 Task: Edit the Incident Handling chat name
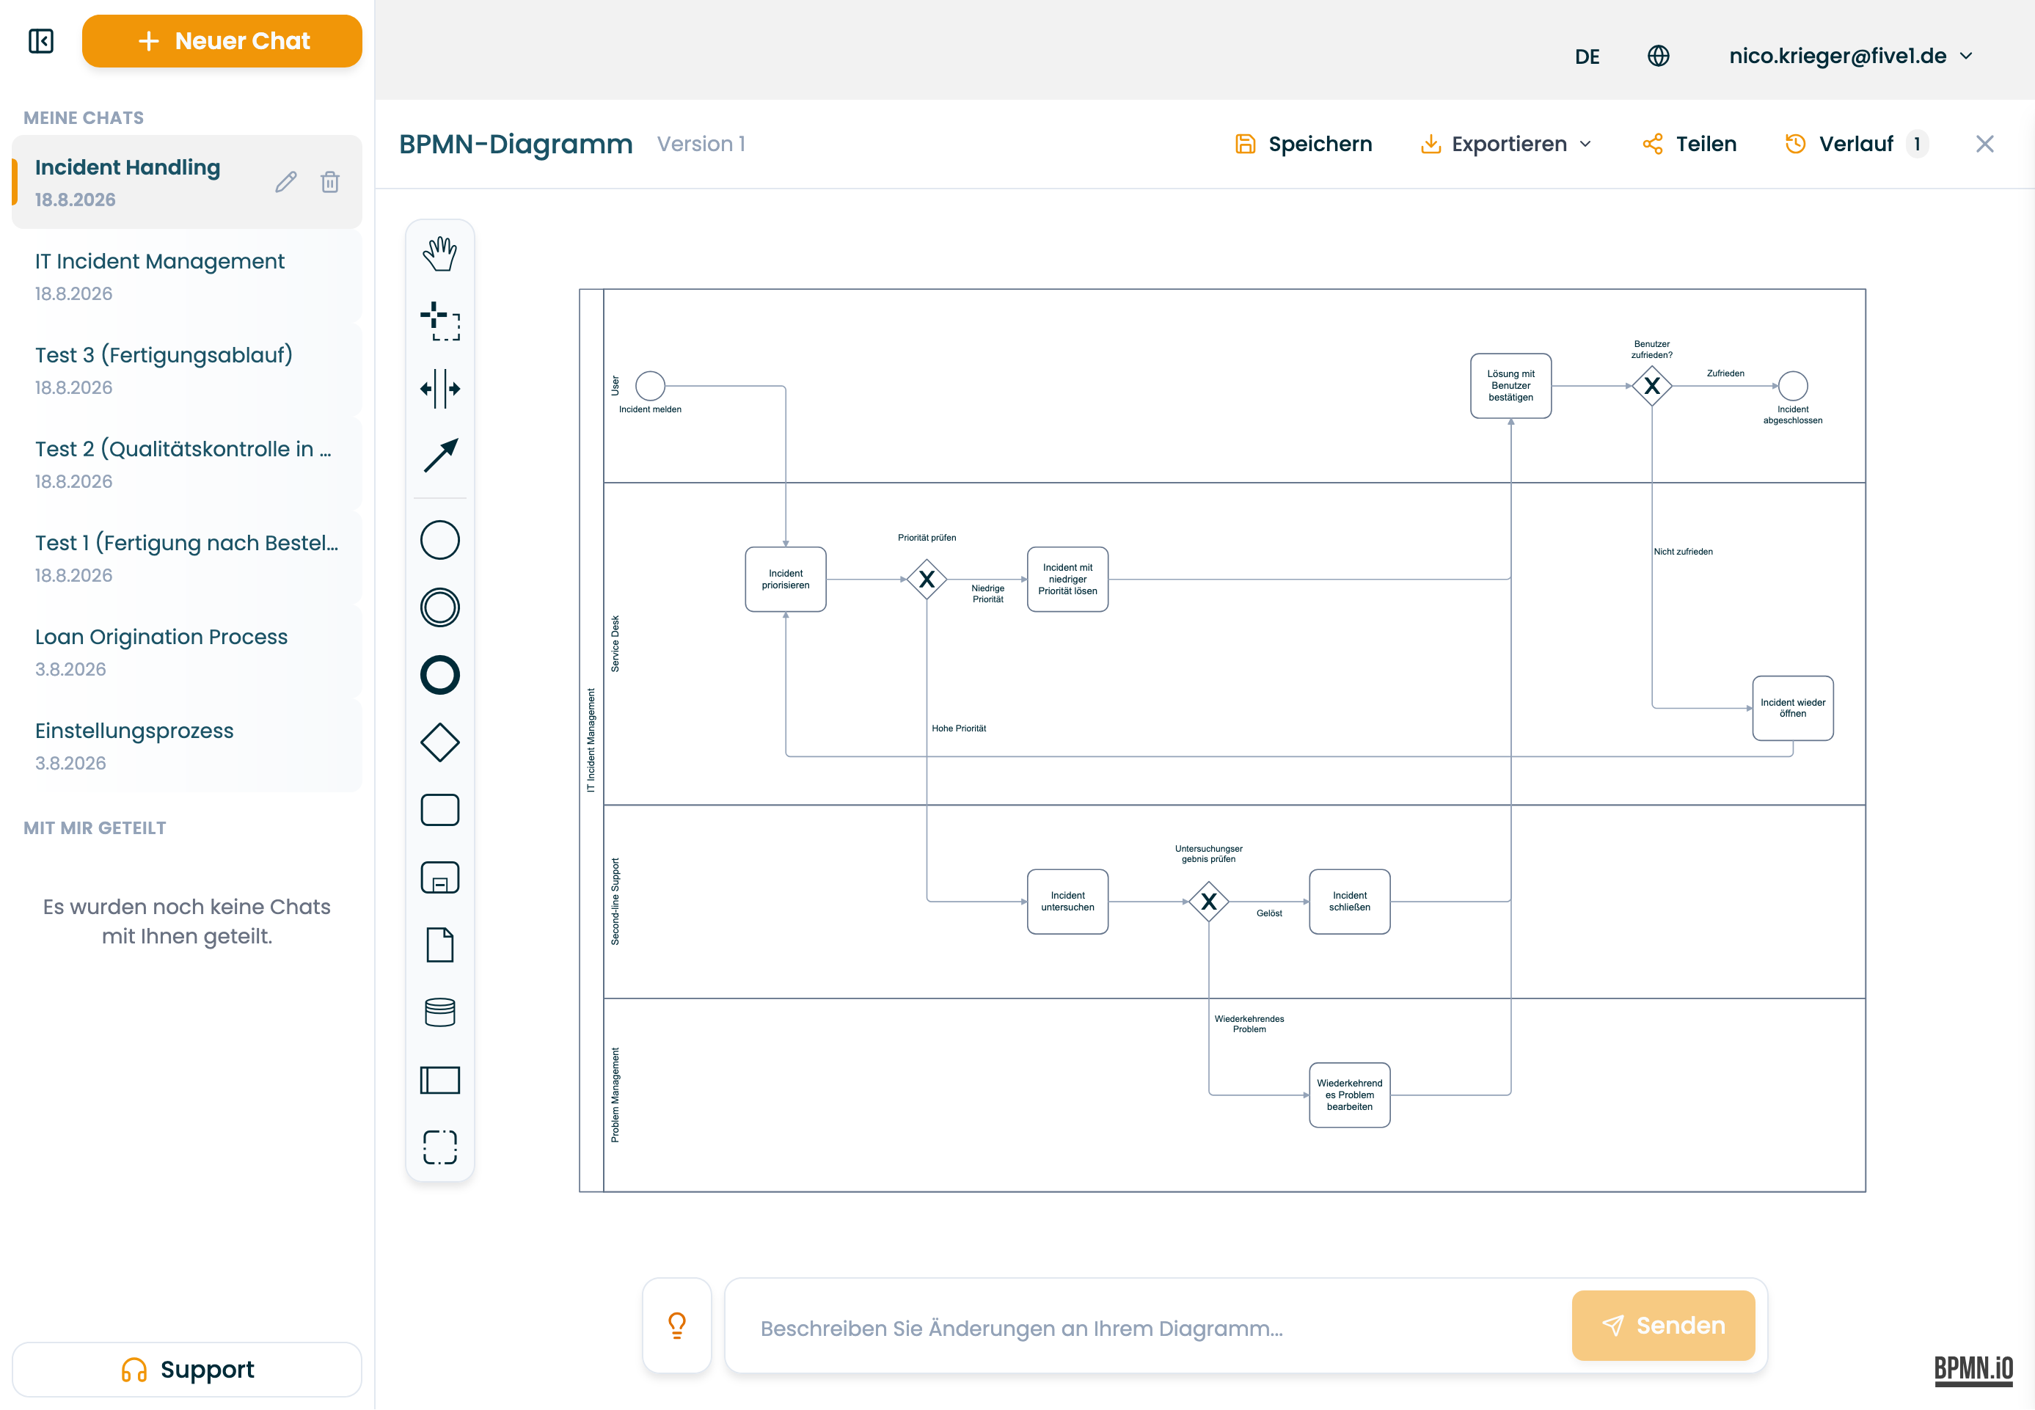click(285, 182)
